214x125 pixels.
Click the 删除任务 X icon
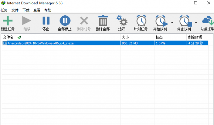pyautogui.click(x=84, y=21)
